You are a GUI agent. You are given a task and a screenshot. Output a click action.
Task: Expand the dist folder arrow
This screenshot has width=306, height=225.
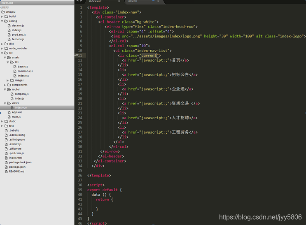[2, 44]
